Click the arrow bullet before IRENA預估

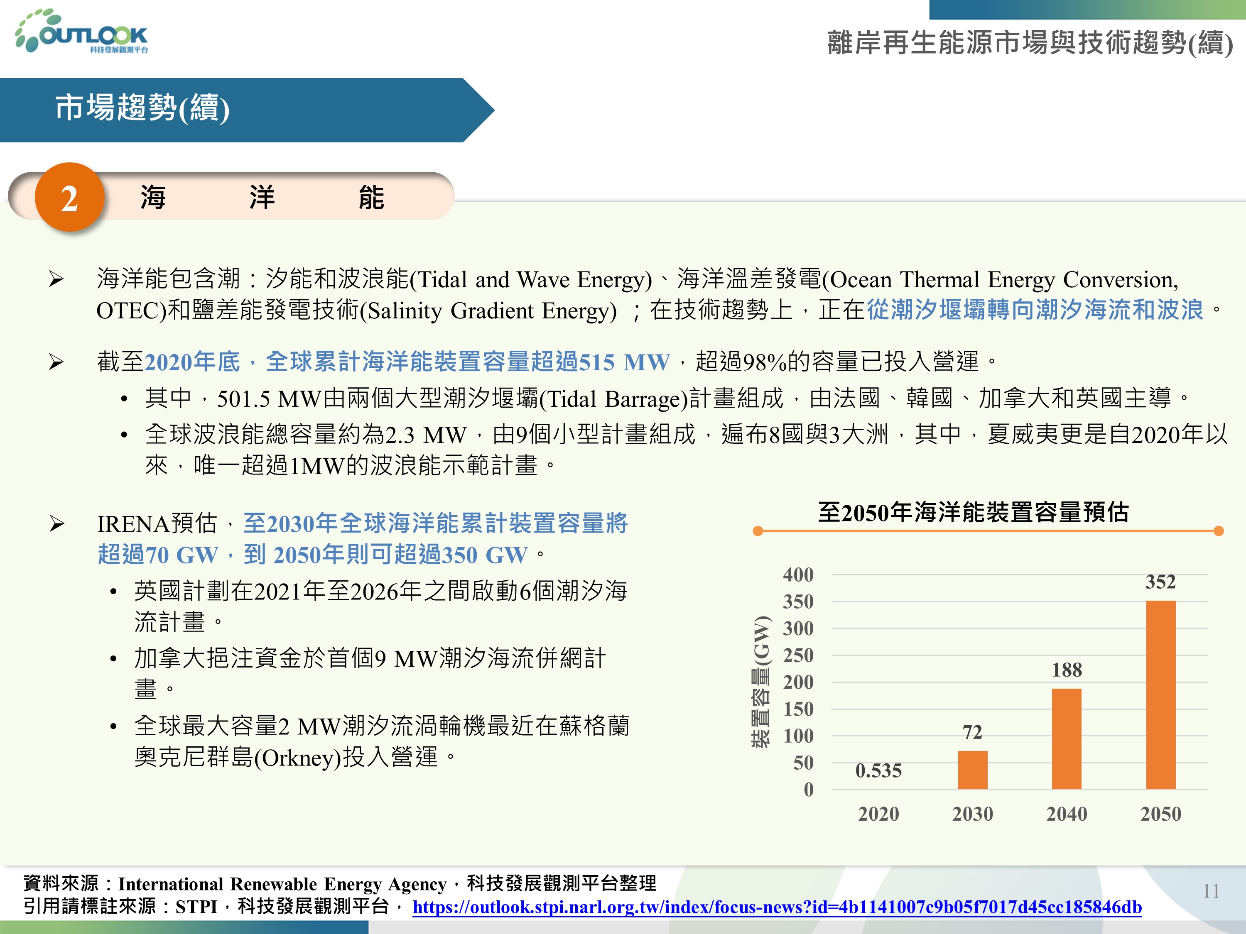tap(56, 524)
